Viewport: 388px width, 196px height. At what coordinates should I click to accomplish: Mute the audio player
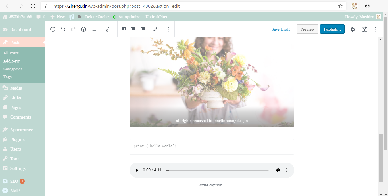(x=278, y=170)
